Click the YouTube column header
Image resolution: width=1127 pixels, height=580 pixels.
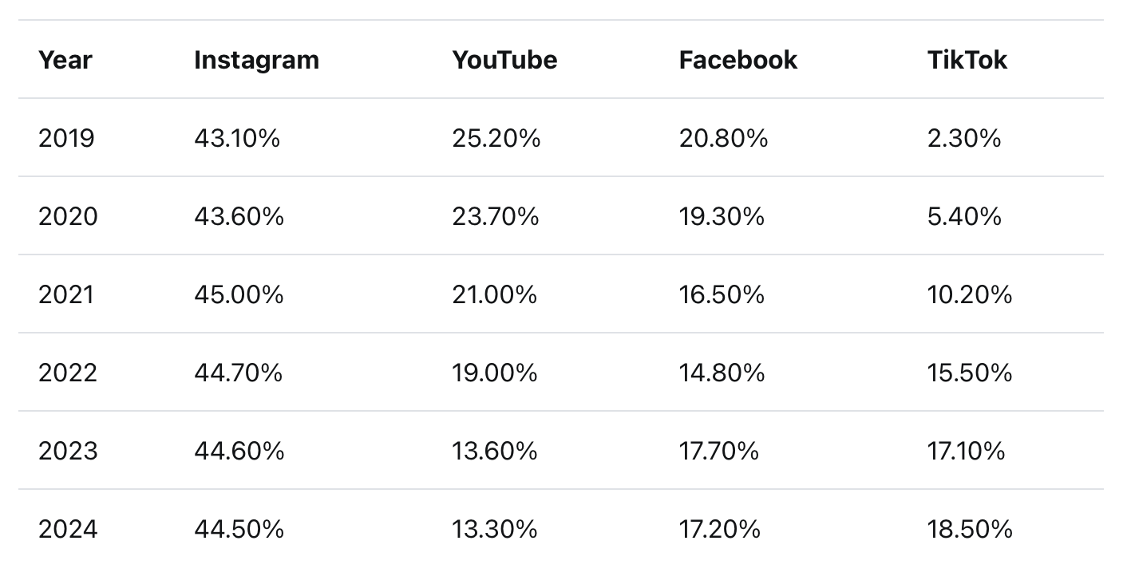coord(504,60)
